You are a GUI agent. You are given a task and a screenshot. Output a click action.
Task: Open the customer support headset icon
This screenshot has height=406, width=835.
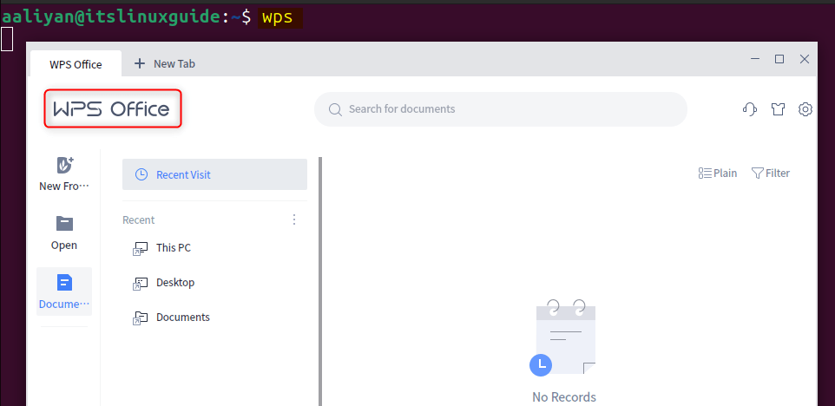(x=750, y=109)
